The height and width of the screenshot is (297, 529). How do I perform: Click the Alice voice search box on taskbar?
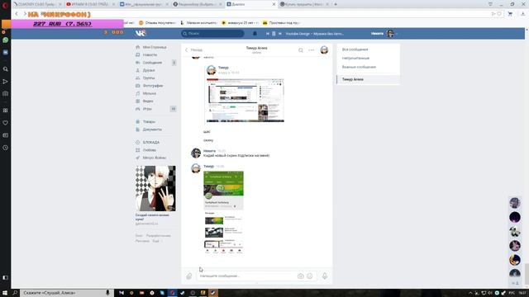tap(66, 293)
